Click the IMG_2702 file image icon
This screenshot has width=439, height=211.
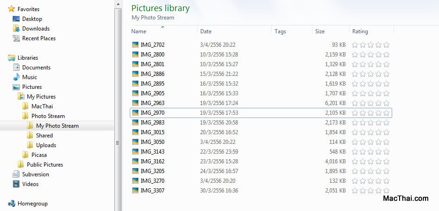(x=135, y=45)
